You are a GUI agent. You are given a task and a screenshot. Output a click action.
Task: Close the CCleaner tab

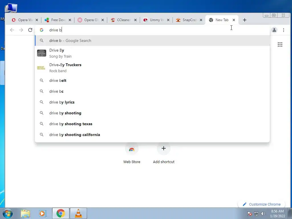[x=135, y=20]
